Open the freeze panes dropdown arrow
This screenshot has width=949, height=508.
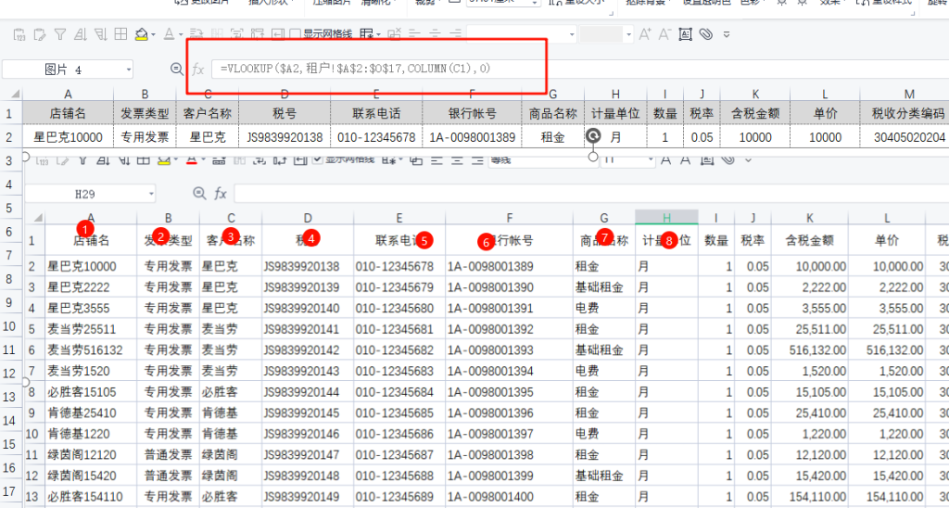pos(378,34)
